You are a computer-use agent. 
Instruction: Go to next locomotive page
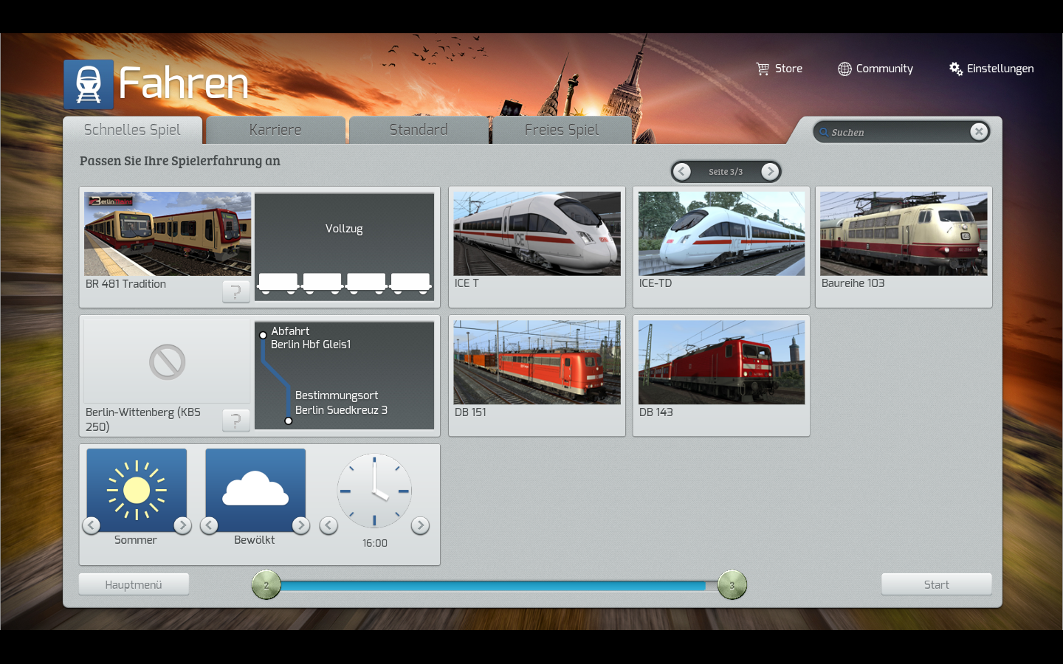coord(770,171)
